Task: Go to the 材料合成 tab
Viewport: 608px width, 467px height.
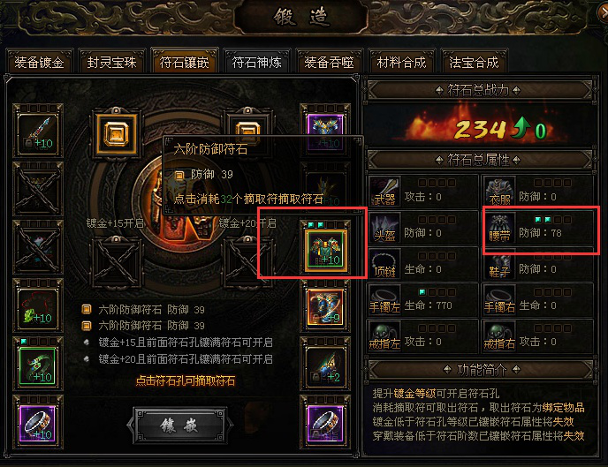Action: (x=402, y=62)
